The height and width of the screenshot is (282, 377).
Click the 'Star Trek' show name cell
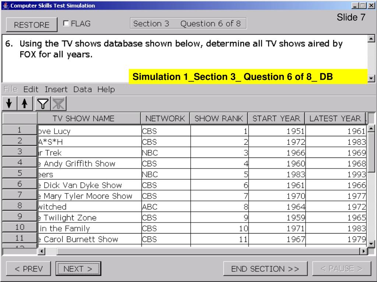(x=89, y=152)
